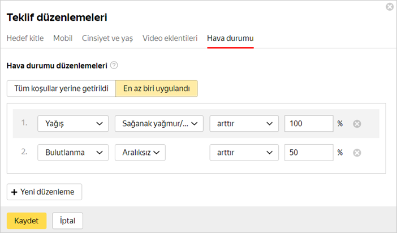Go to the Cinsiyet ve yaş tab
This screenshot has width=397, height=233.
(107, 38)
